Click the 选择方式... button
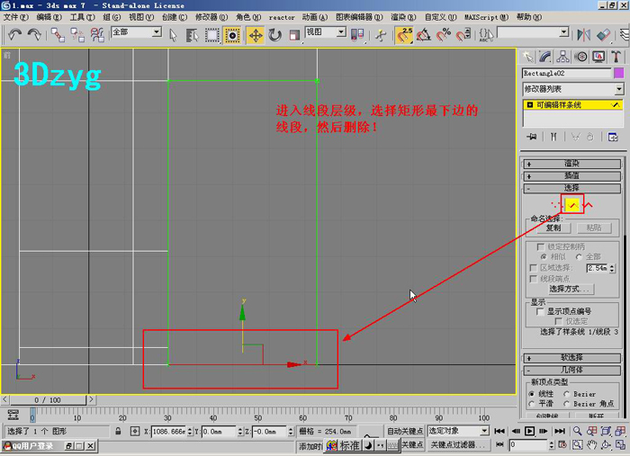 [571, 289]
